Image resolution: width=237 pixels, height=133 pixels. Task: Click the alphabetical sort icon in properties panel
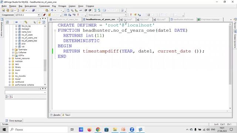11,97
